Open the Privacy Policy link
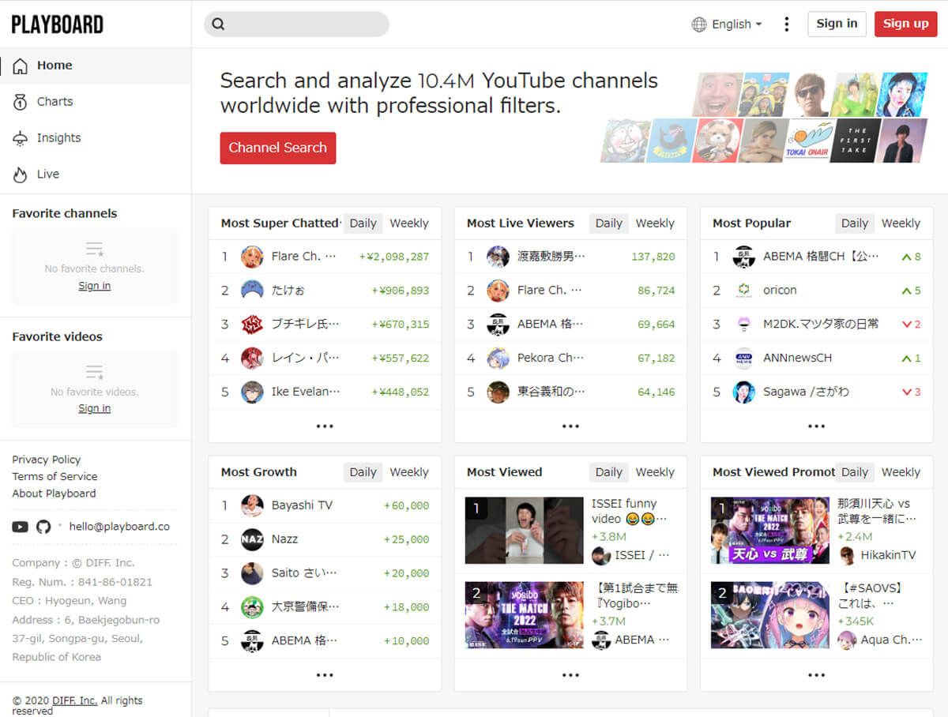 [x=46, y=460]
